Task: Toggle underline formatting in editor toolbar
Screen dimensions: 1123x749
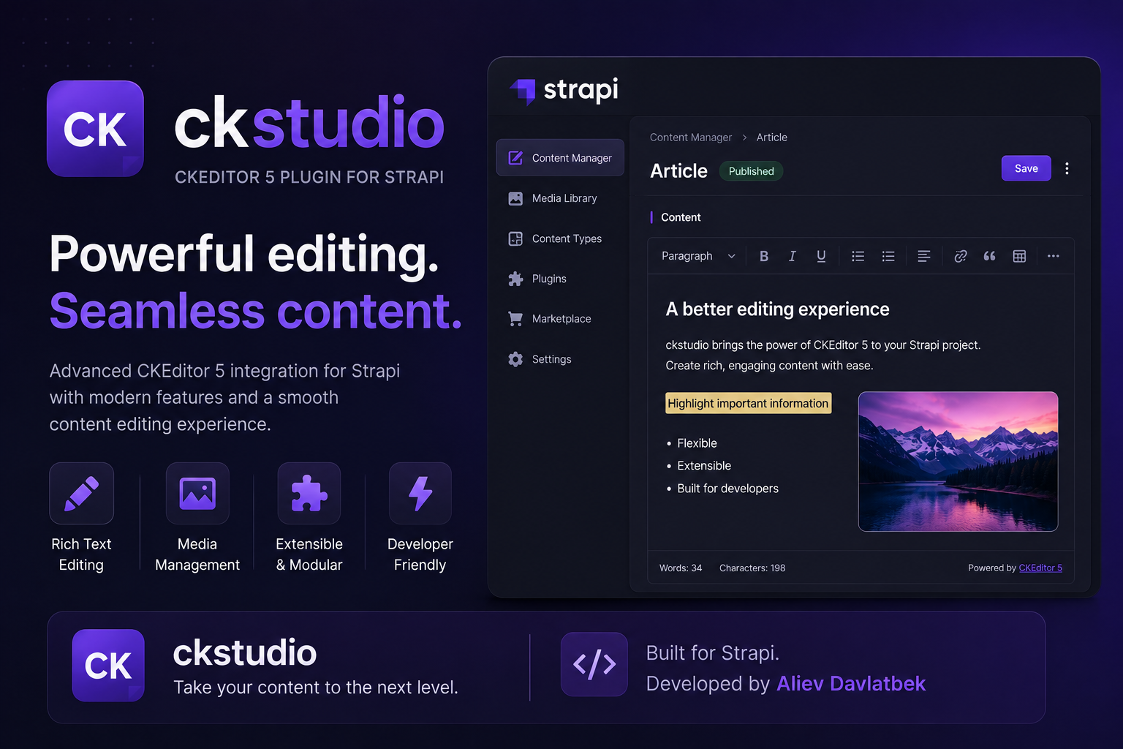Action: point(821,256)
